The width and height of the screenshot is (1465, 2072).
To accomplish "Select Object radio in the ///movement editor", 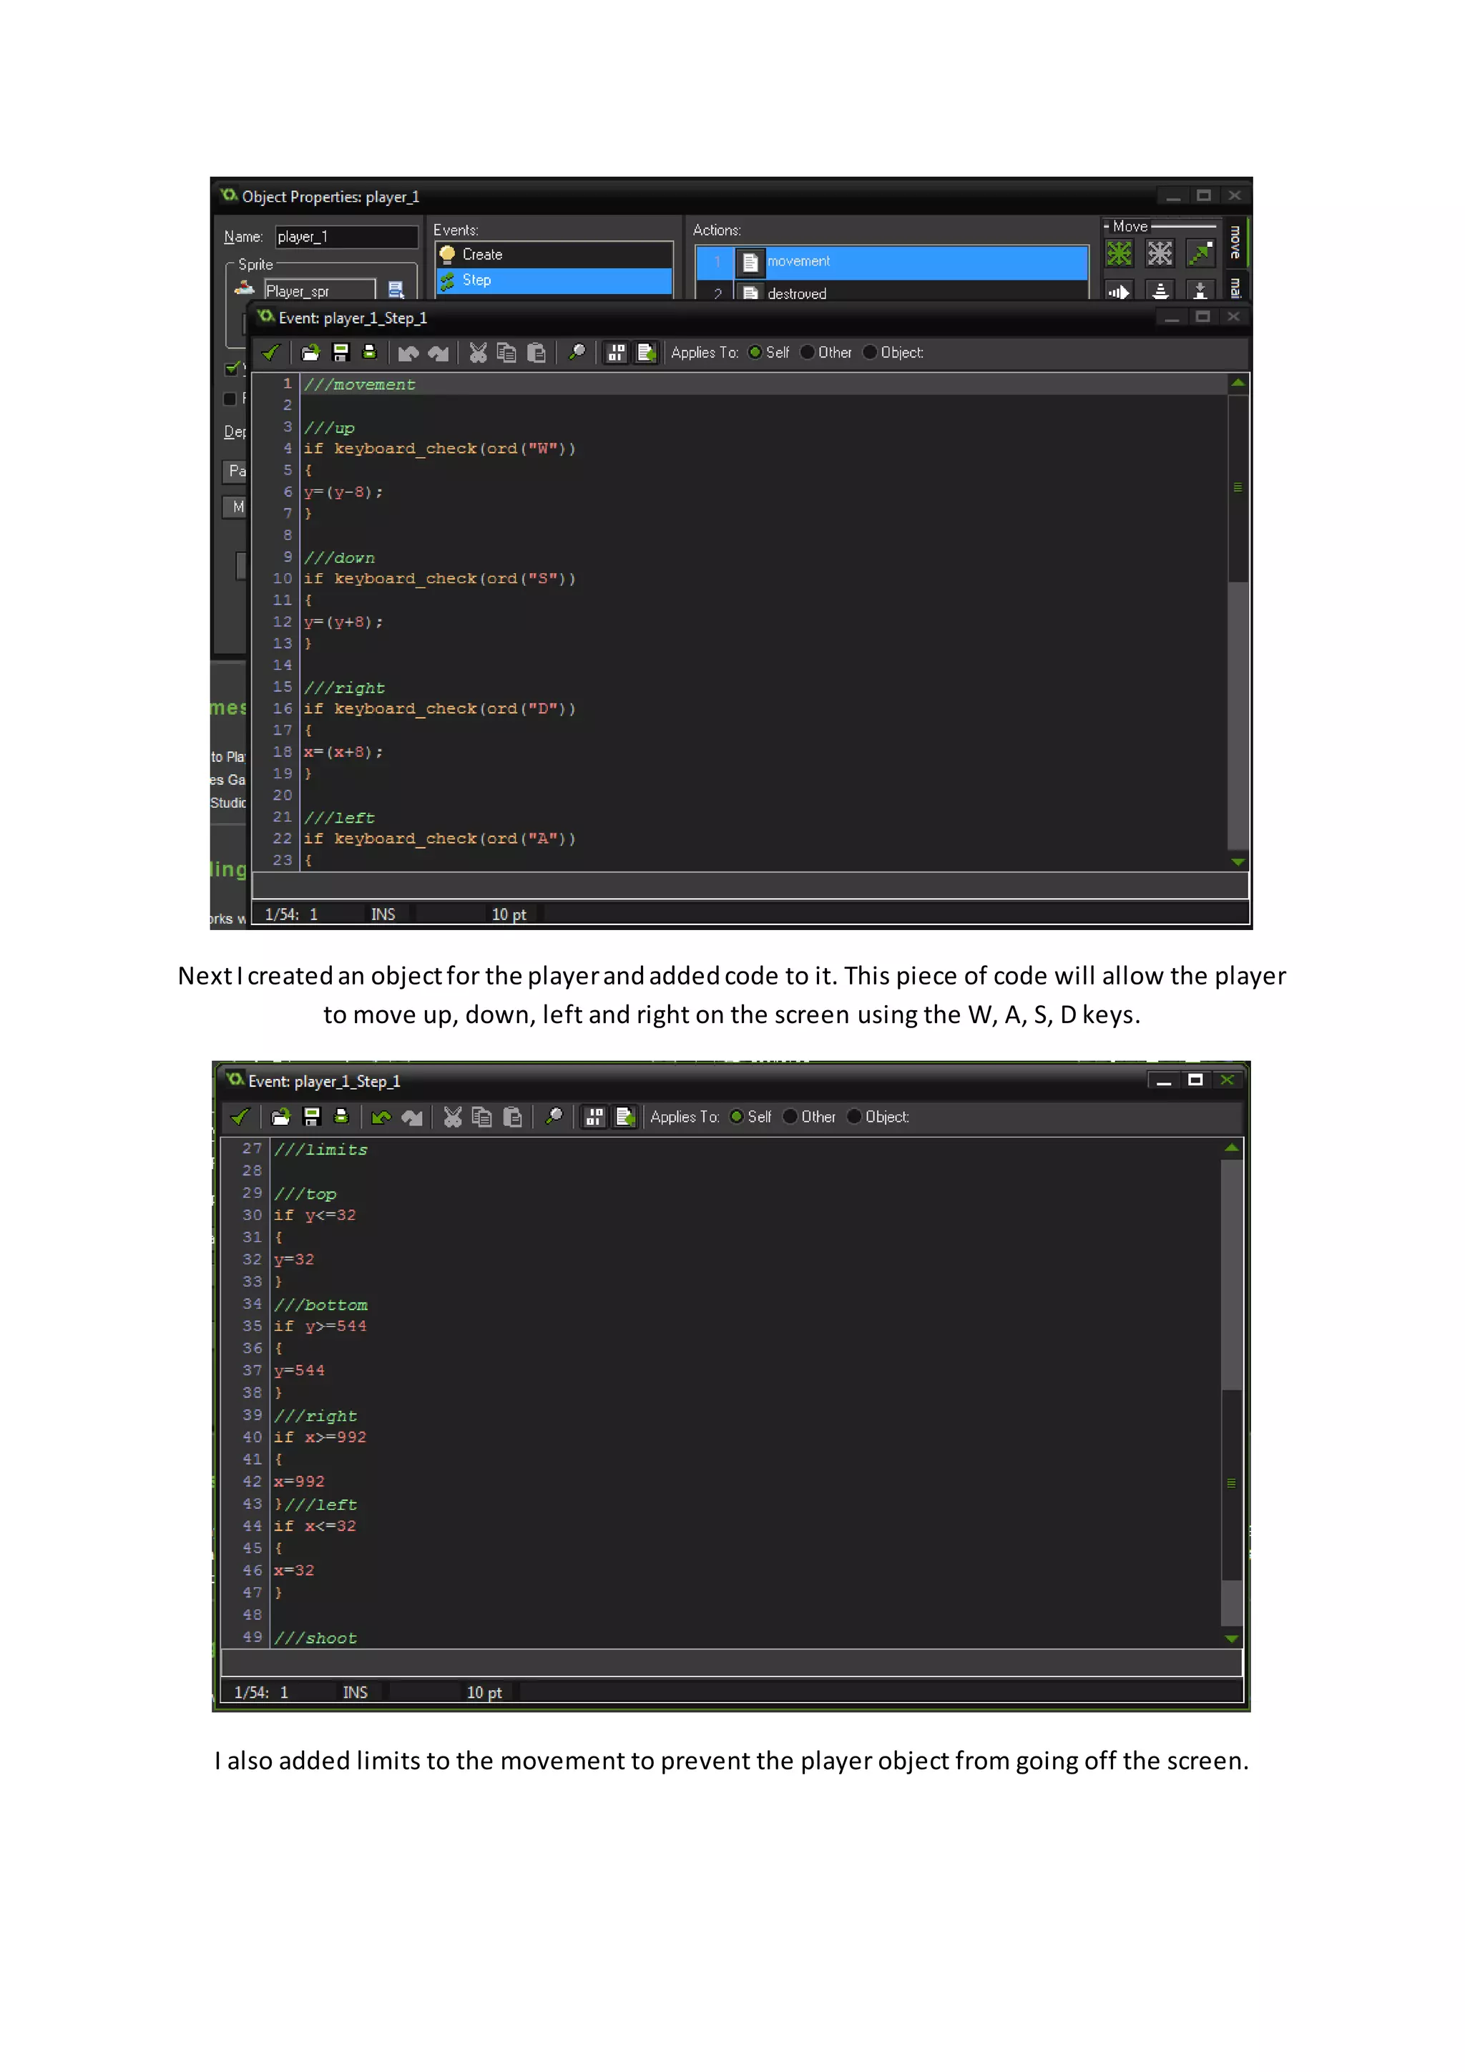I will 870,352.
